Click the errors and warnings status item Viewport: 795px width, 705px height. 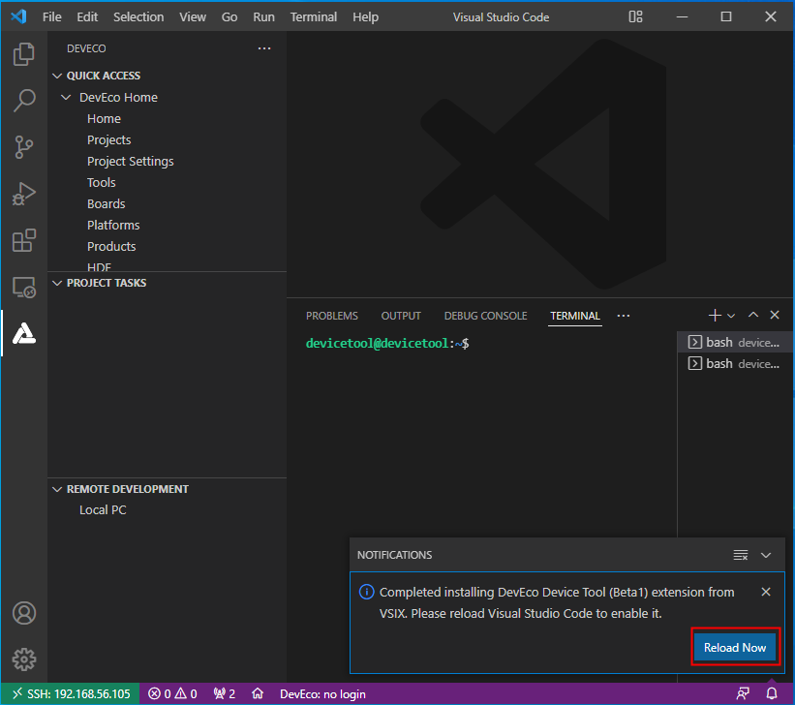[172, 693]
